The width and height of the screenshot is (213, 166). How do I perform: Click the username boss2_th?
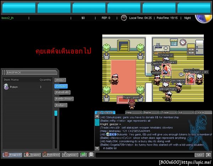[x=7, y=18]
